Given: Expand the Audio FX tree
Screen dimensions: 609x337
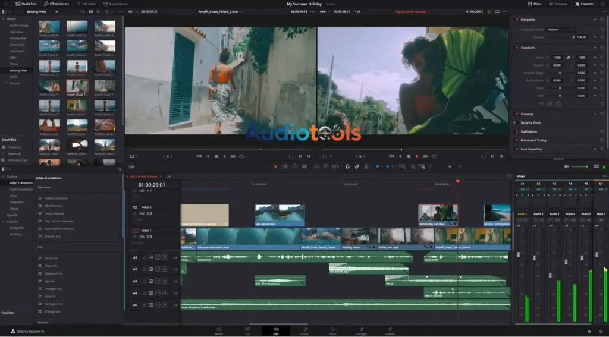Looking at the screenshot, I should click(4, 222).
